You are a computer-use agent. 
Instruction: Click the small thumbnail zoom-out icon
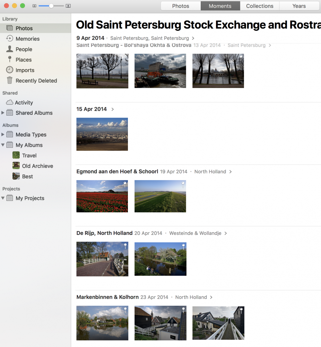(34, 6)
